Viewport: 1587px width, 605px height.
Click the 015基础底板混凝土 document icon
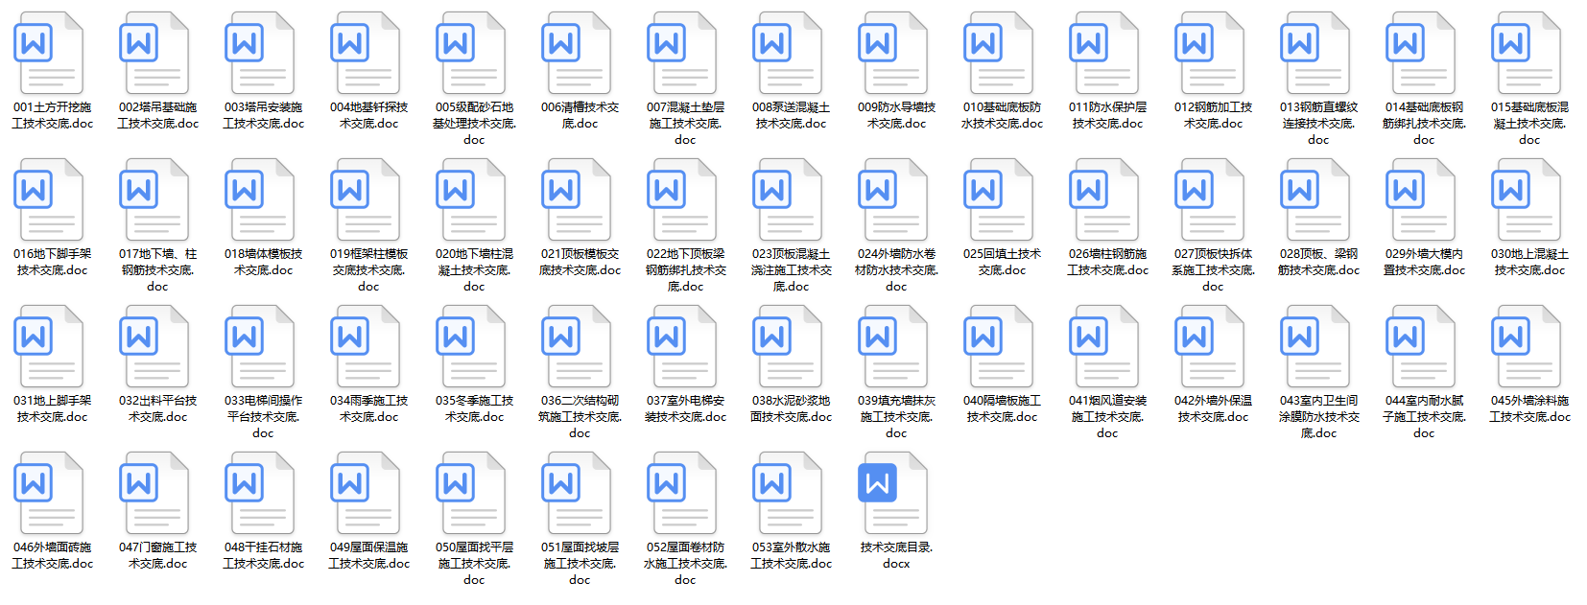pyautogui.click(x=1526, y=53)
